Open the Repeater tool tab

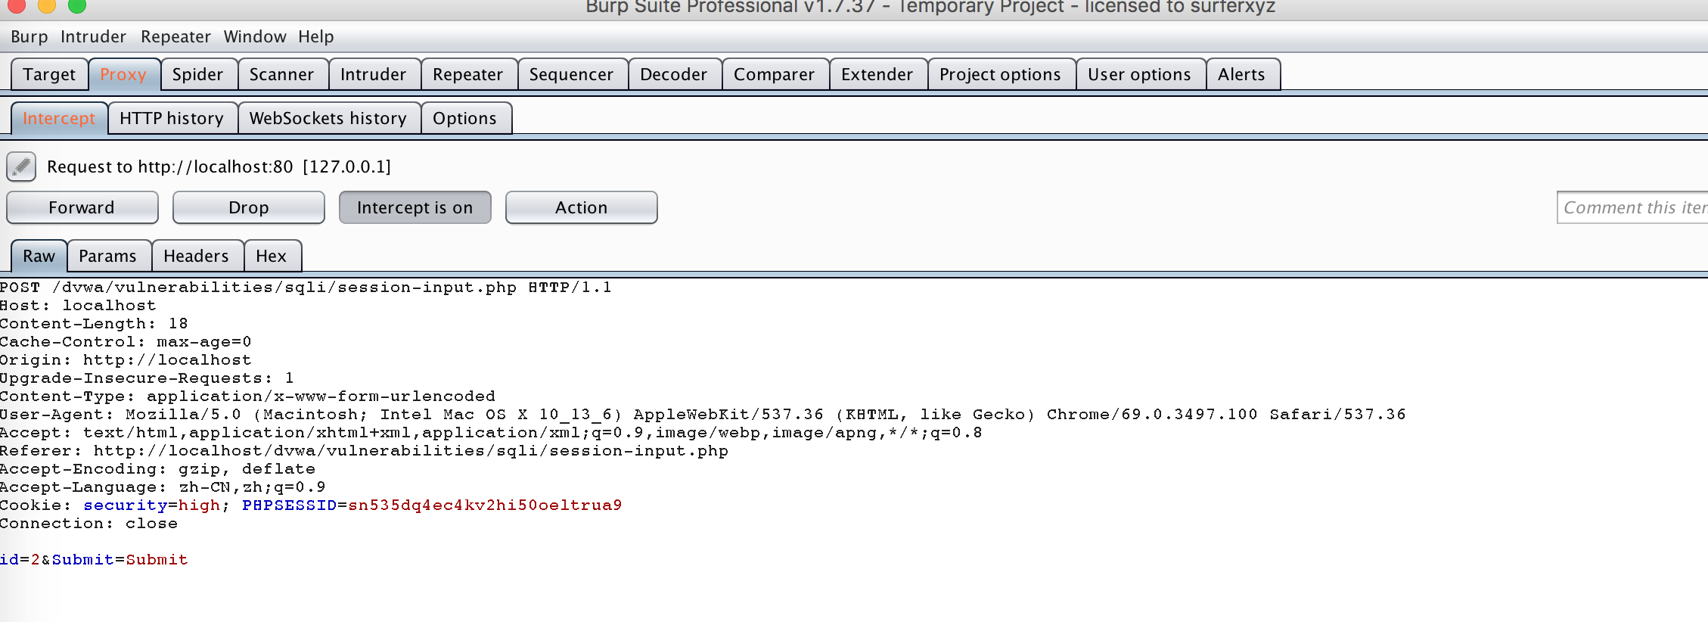pyautogui.click(x=467, y=74)
